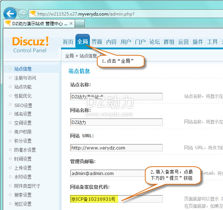
Task: Click the 站点名称 text input field
Action: click(x=116, y=96)
